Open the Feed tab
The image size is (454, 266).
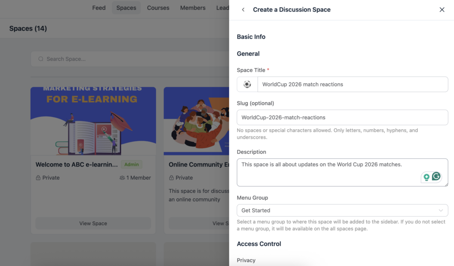pos(99,8)
